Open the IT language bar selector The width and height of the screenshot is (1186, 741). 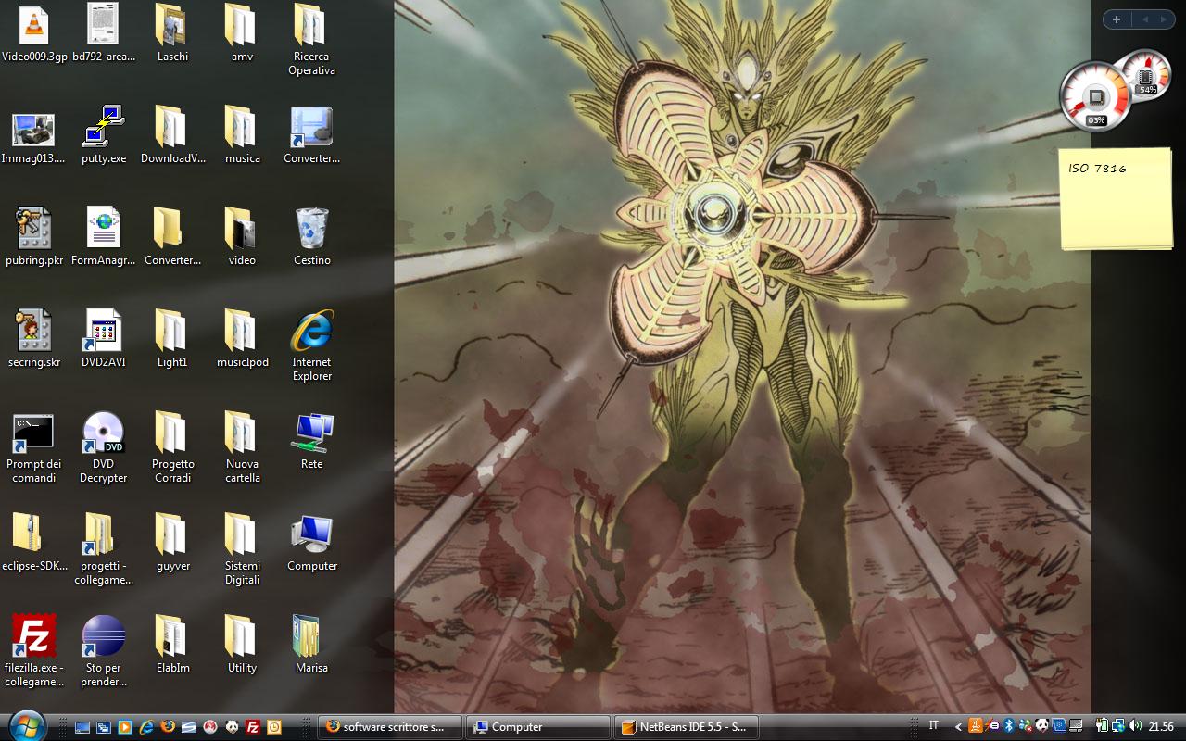click(934, 726)
